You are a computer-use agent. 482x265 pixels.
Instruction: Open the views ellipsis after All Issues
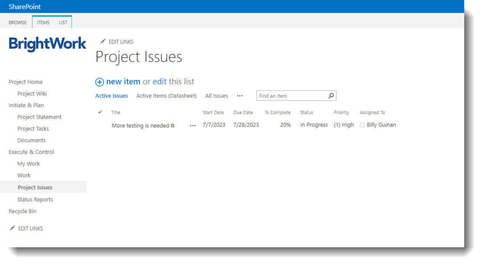tap(240, 96)
